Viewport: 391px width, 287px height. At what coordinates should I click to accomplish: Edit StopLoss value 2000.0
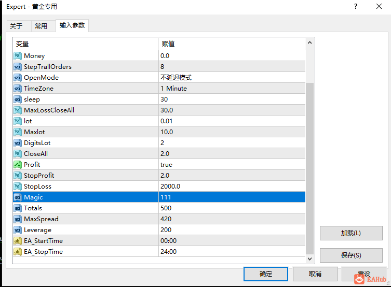[x=232, y=186]
